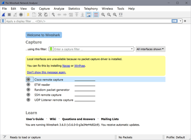Open UDP Listener remote capture settings gear
Screen dimensions: 191x140
[x=28, y=100]
